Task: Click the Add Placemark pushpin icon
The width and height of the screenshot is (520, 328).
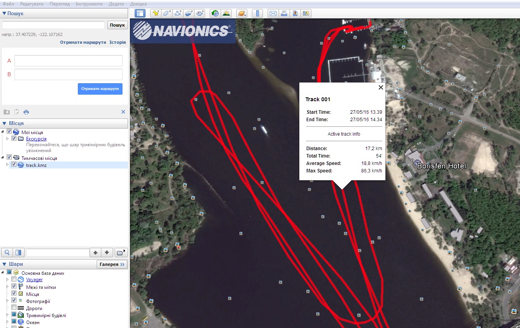Action: (156, 13)
